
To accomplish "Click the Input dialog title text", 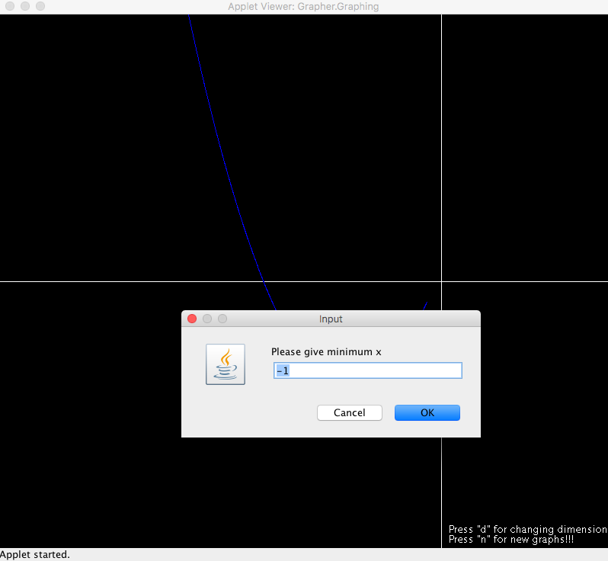I will [331, 319].
